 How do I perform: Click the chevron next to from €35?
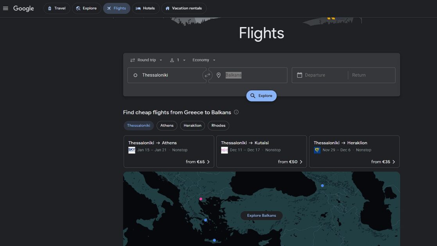point(394,162)
